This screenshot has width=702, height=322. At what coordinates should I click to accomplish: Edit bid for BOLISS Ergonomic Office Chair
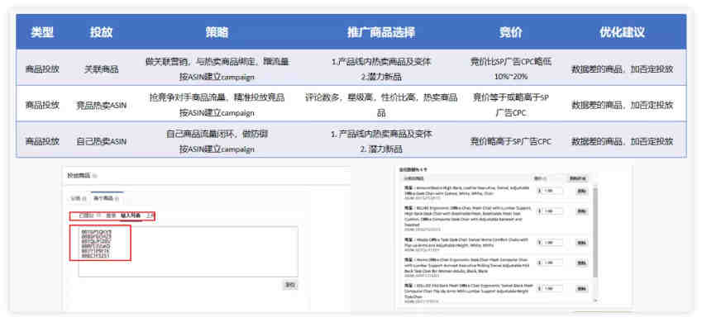click(552, 211)
